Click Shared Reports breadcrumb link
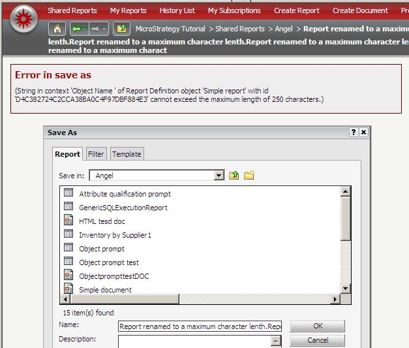This screenshot has width=409, height=348. (x=240, y=29)
